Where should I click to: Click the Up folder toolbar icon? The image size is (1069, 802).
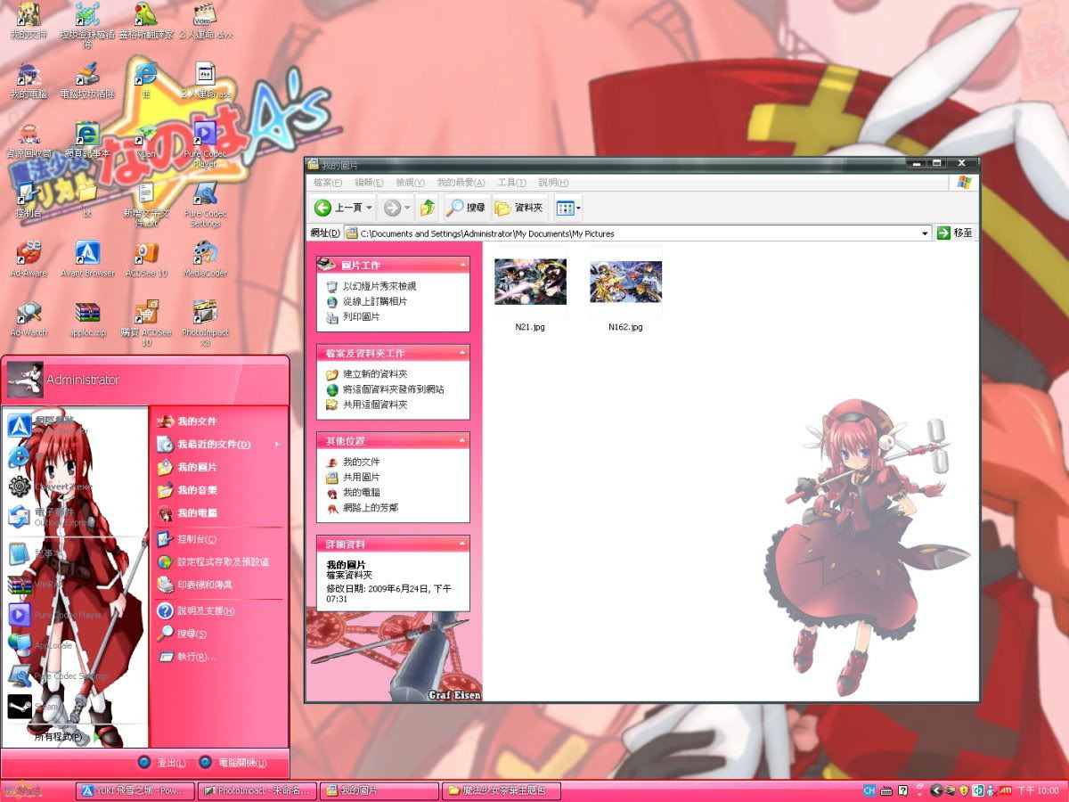[428, 208]
